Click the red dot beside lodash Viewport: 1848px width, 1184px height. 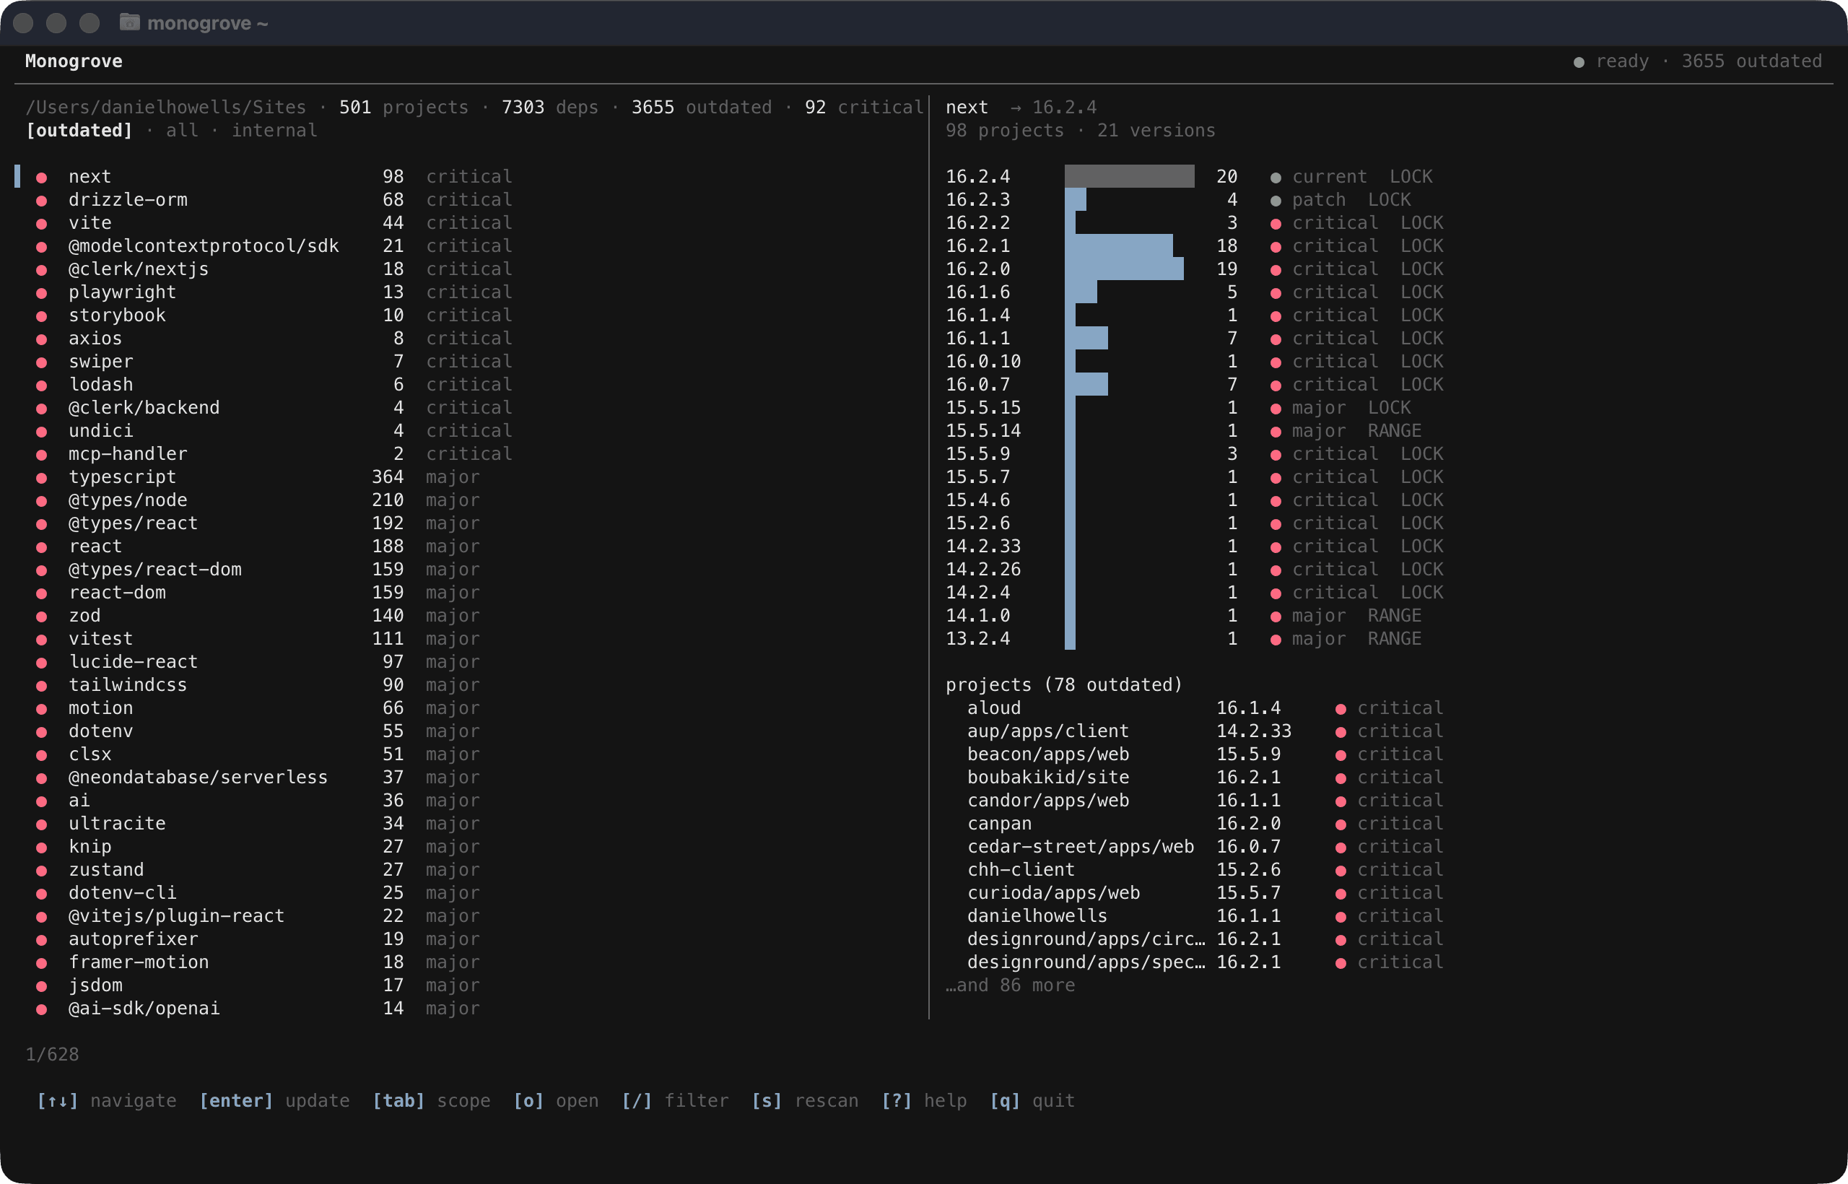pos(42,386)
